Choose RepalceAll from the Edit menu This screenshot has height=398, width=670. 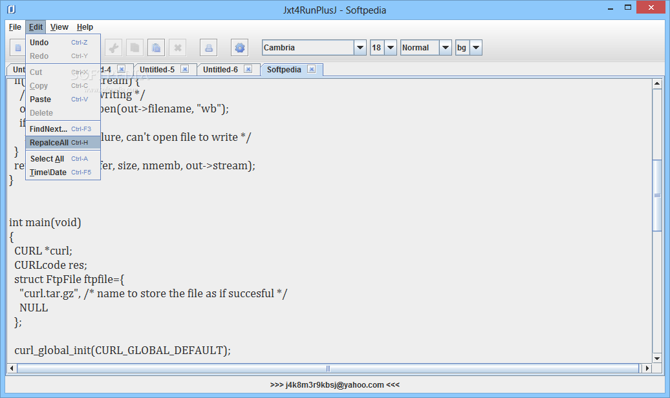click(63, 143)
